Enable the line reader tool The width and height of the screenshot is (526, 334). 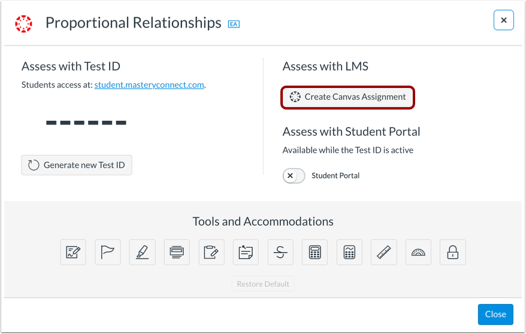177,252
